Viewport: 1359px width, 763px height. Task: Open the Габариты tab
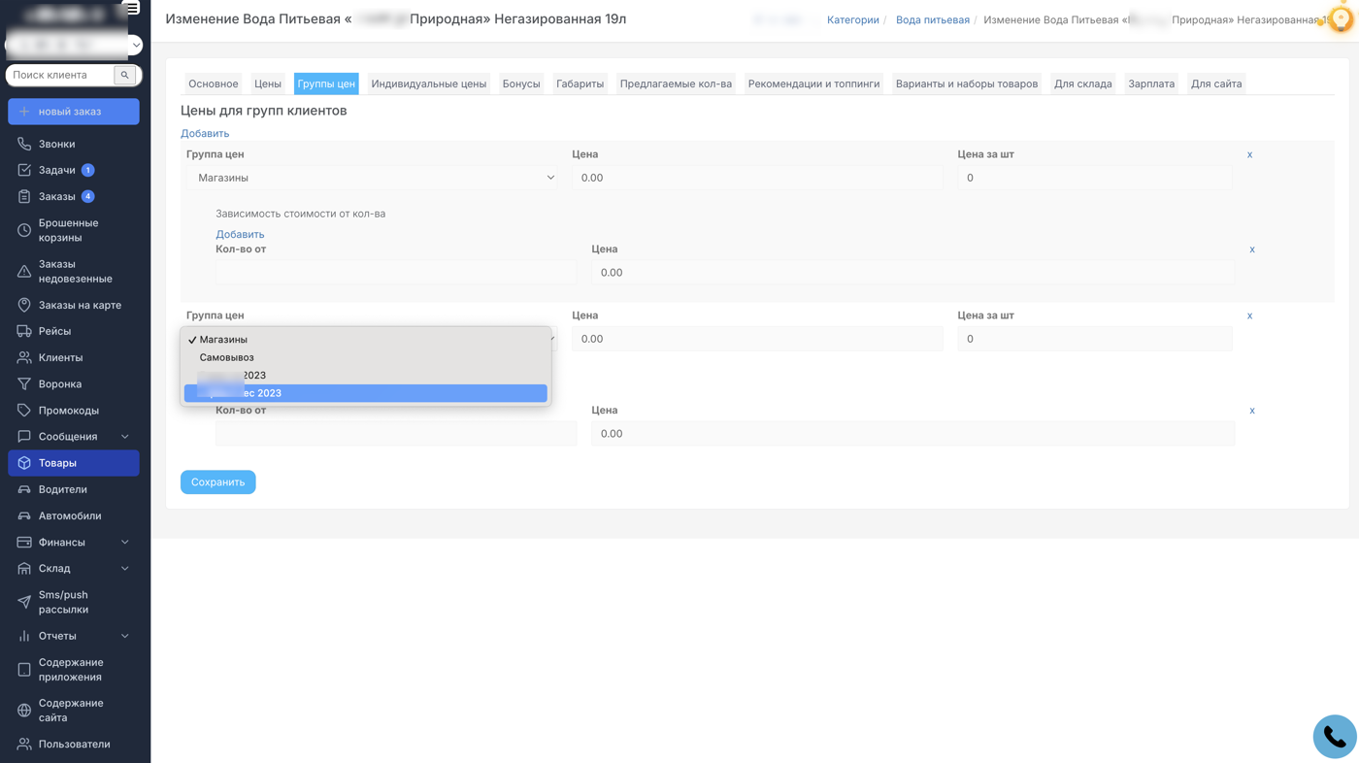[x=580, y=83]
